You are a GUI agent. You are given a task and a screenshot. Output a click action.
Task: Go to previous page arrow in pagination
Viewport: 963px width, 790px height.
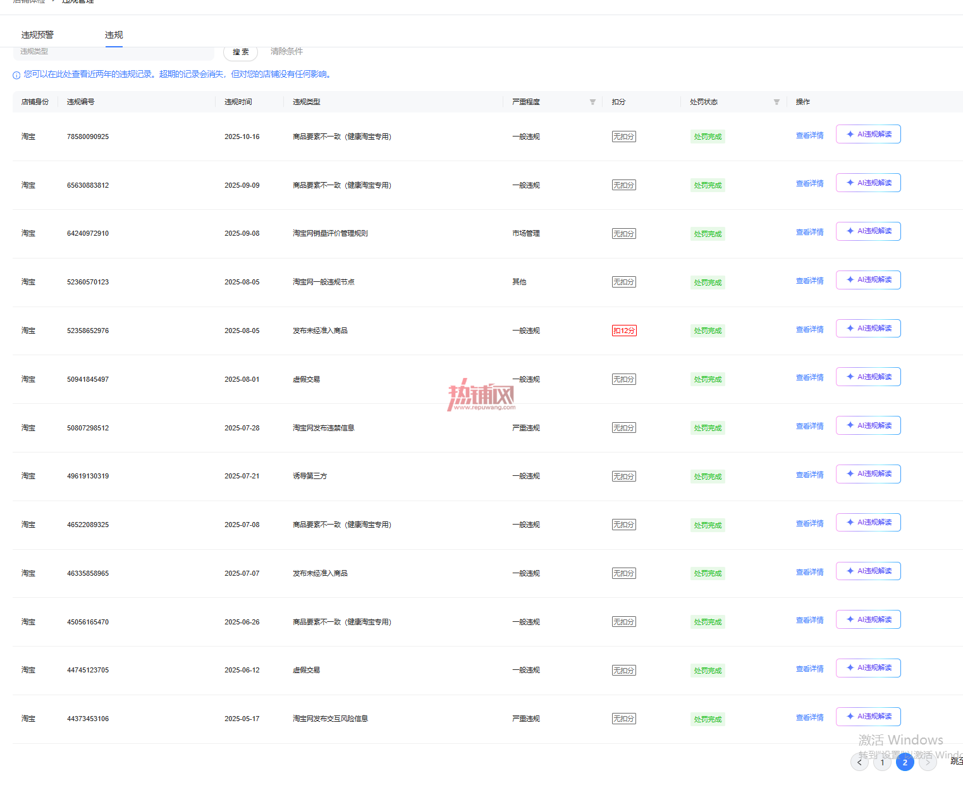point(859,762)
